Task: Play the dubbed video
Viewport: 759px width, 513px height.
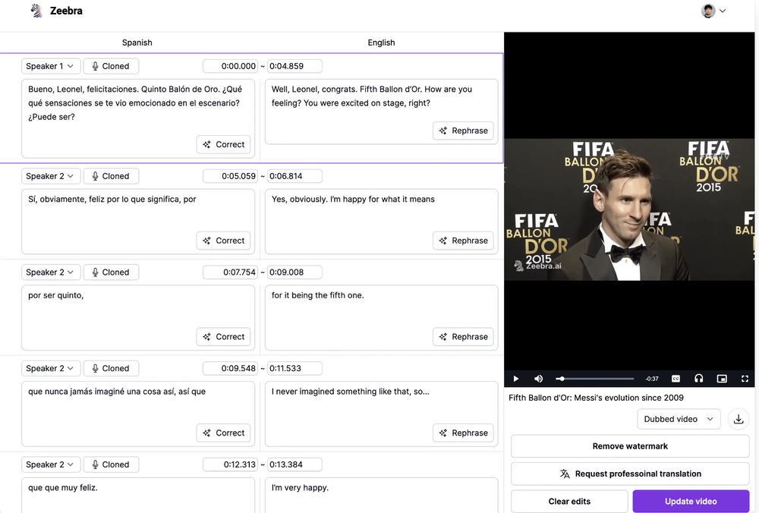Action: pos(515,379)
